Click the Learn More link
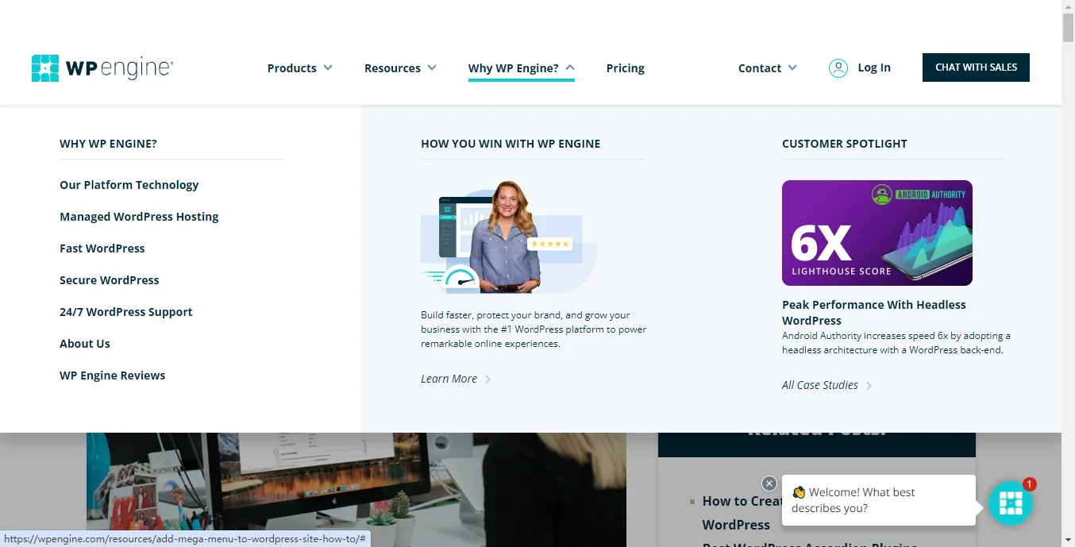Viewport: 1075px width, 547px height. (x=449, y=379)
